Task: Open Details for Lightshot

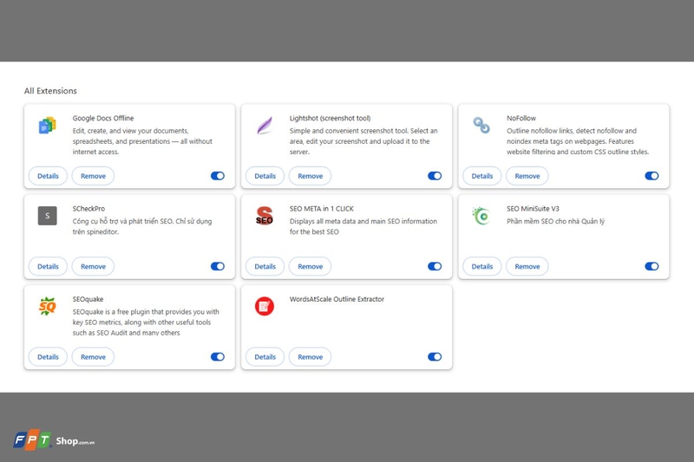Action: (265, 176)
